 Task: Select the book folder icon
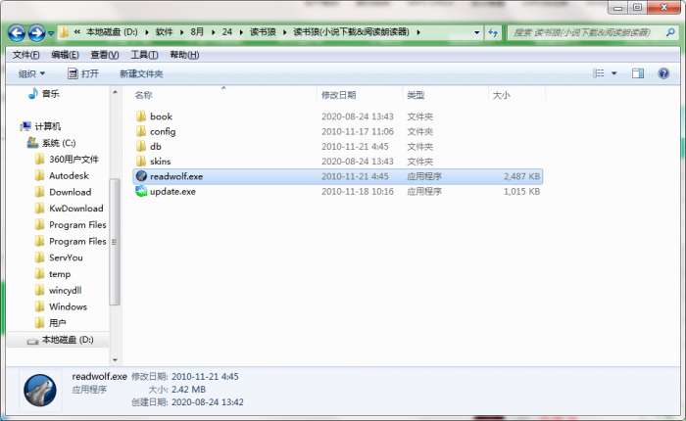click(x=141, y=117)
